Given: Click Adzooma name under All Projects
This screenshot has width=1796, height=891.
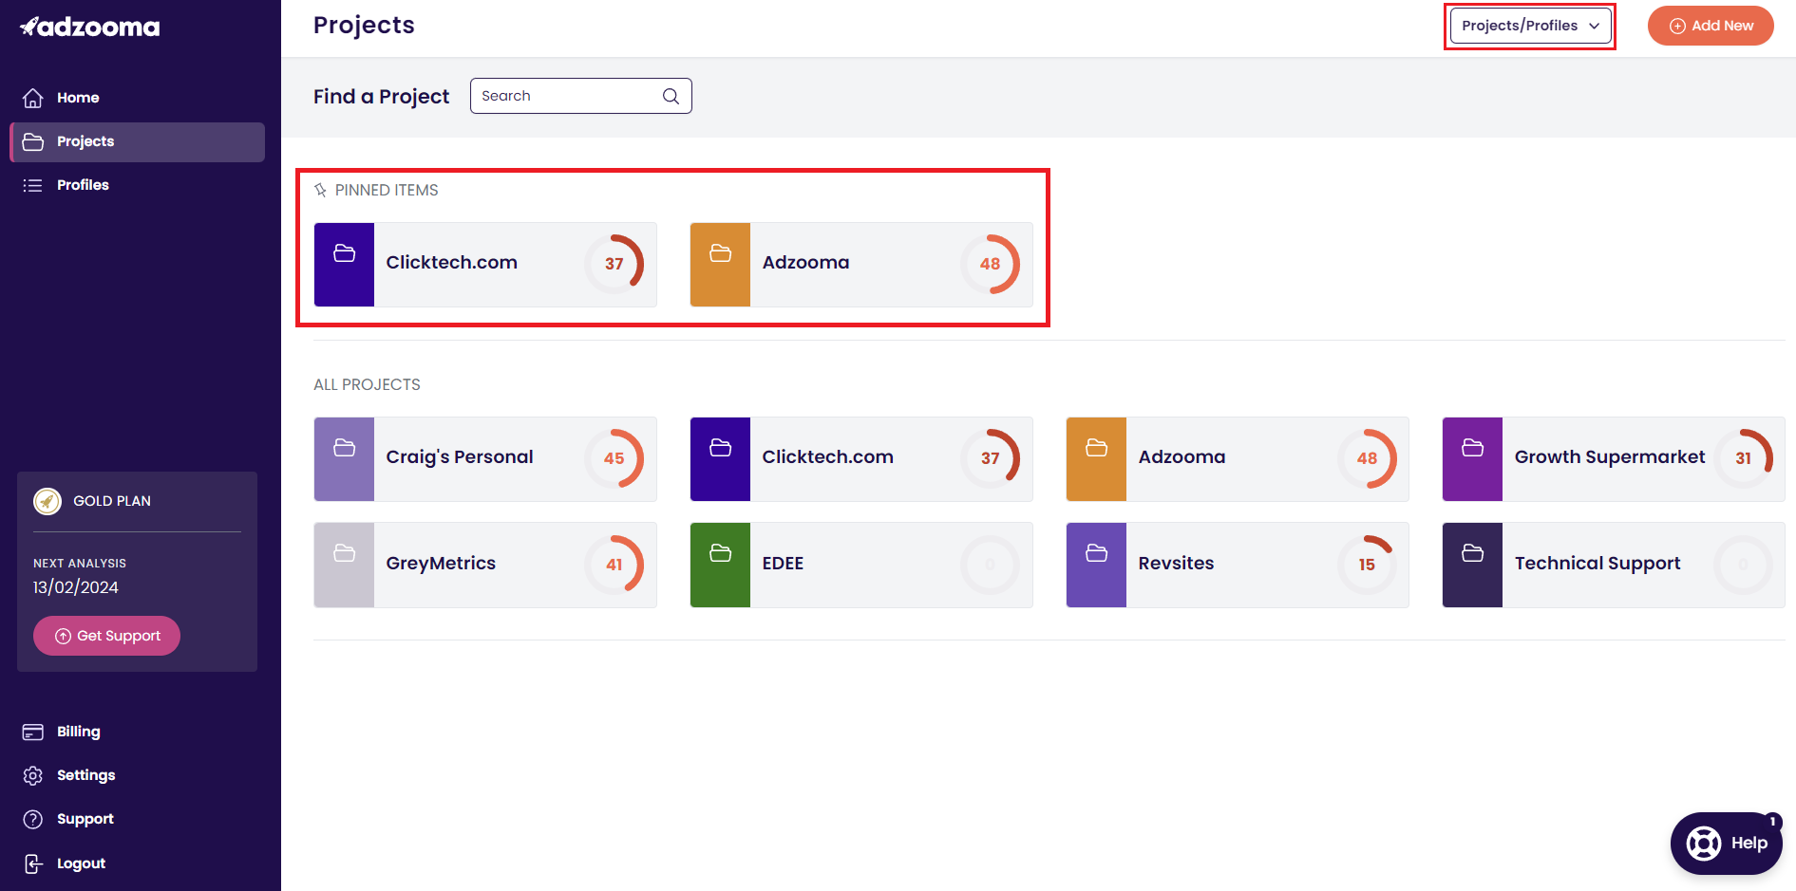Looking at the screenshot, I should 1182,457.
